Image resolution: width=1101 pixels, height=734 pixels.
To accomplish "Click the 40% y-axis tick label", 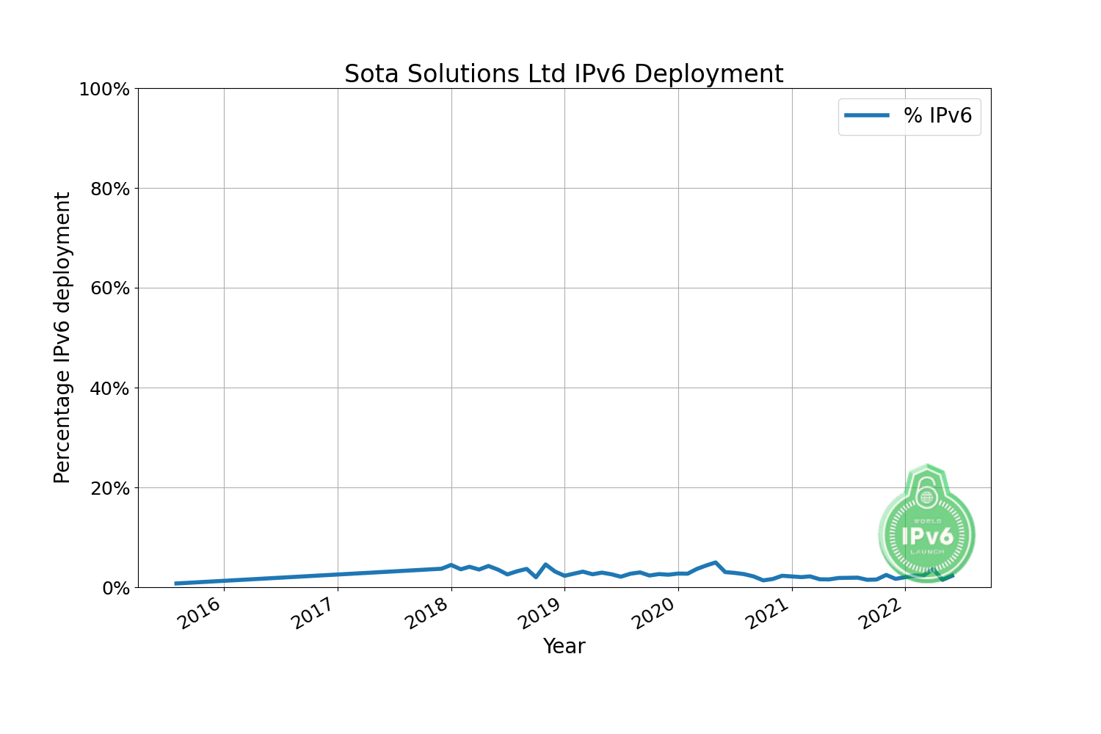I will [109, 388].
